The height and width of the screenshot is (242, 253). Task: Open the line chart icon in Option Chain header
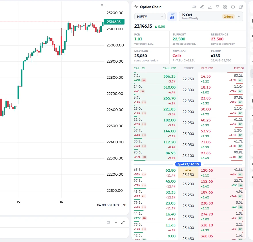coord(210,7)
